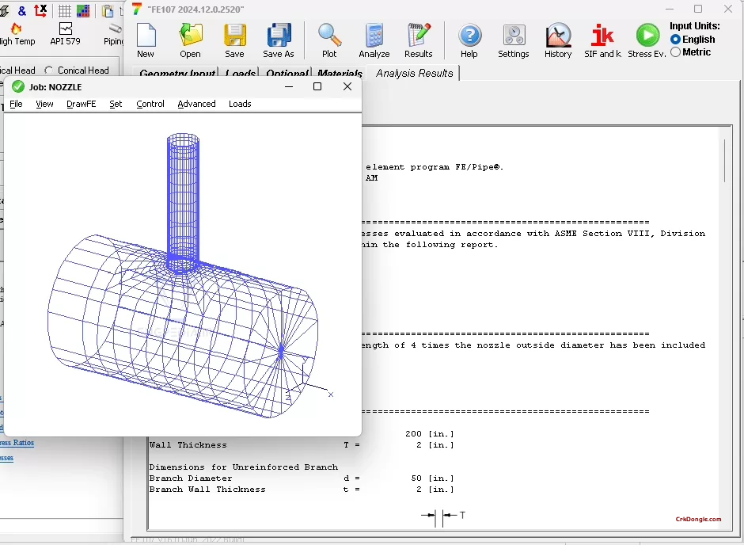This screenshot has height=545, width=744.
Task: Save the model with the Save icon
Action: pyautogui.click(x=235, y=36)
